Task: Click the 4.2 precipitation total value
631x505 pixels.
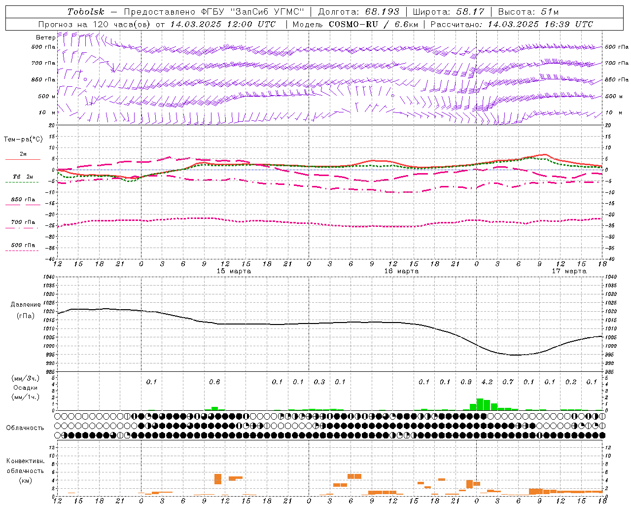Action: pyautogui.click(x=487, y=382)
